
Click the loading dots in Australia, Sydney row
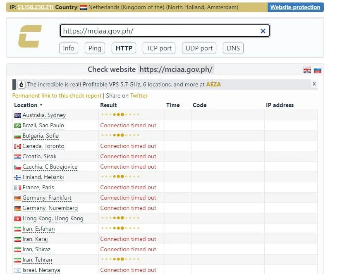[120, 114]
